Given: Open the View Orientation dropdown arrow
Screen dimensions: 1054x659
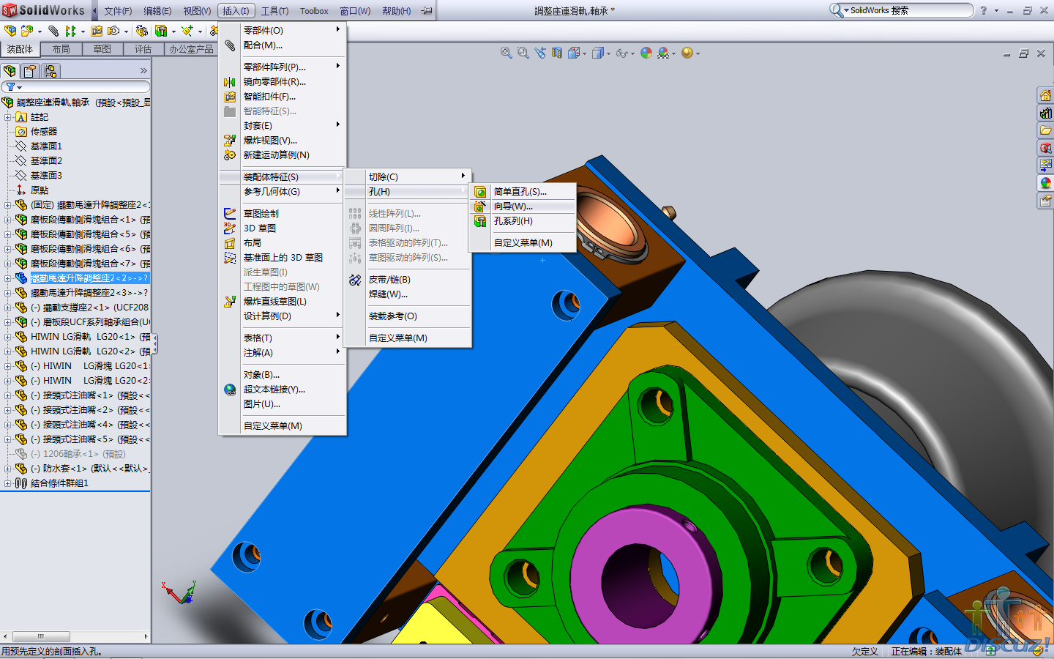Looking at the screenshot, I should tap(584, 53).
